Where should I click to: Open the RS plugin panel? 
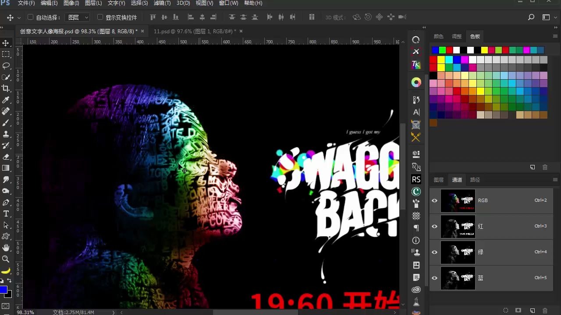pos(416,179)
